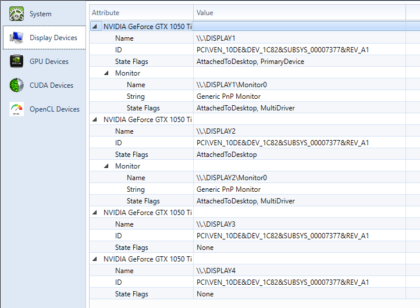Click the System gear icon
The width and height of the screenshot is (420, 308).
click(x=16, y=14)
